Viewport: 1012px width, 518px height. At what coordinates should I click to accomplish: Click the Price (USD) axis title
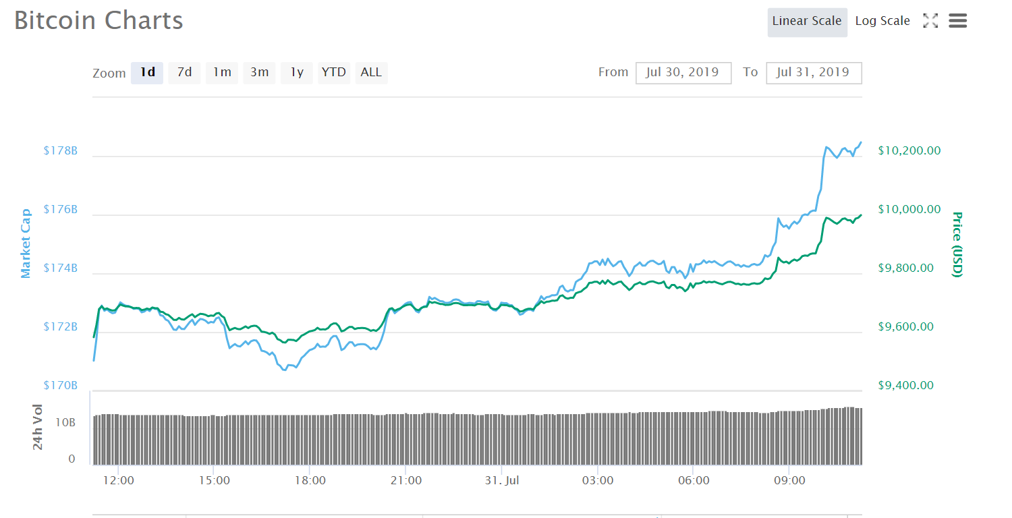pyautogui.click(x=956, y=244)
